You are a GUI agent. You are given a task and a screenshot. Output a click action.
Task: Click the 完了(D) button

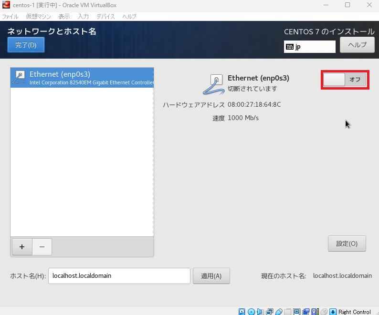pyautogui.click(x=26, y=45)
